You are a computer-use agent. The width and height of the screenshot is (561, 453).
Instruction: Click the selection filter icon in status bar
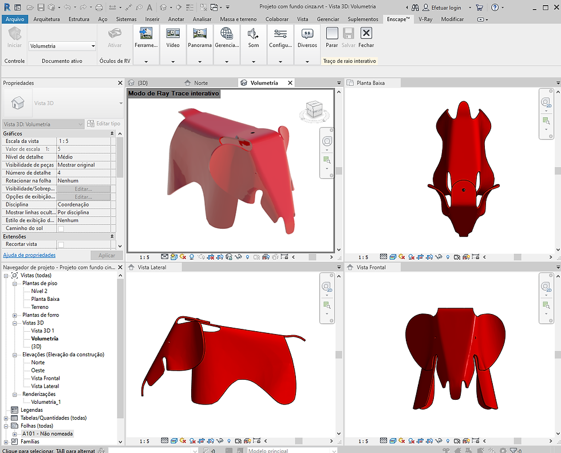(513, 451)
